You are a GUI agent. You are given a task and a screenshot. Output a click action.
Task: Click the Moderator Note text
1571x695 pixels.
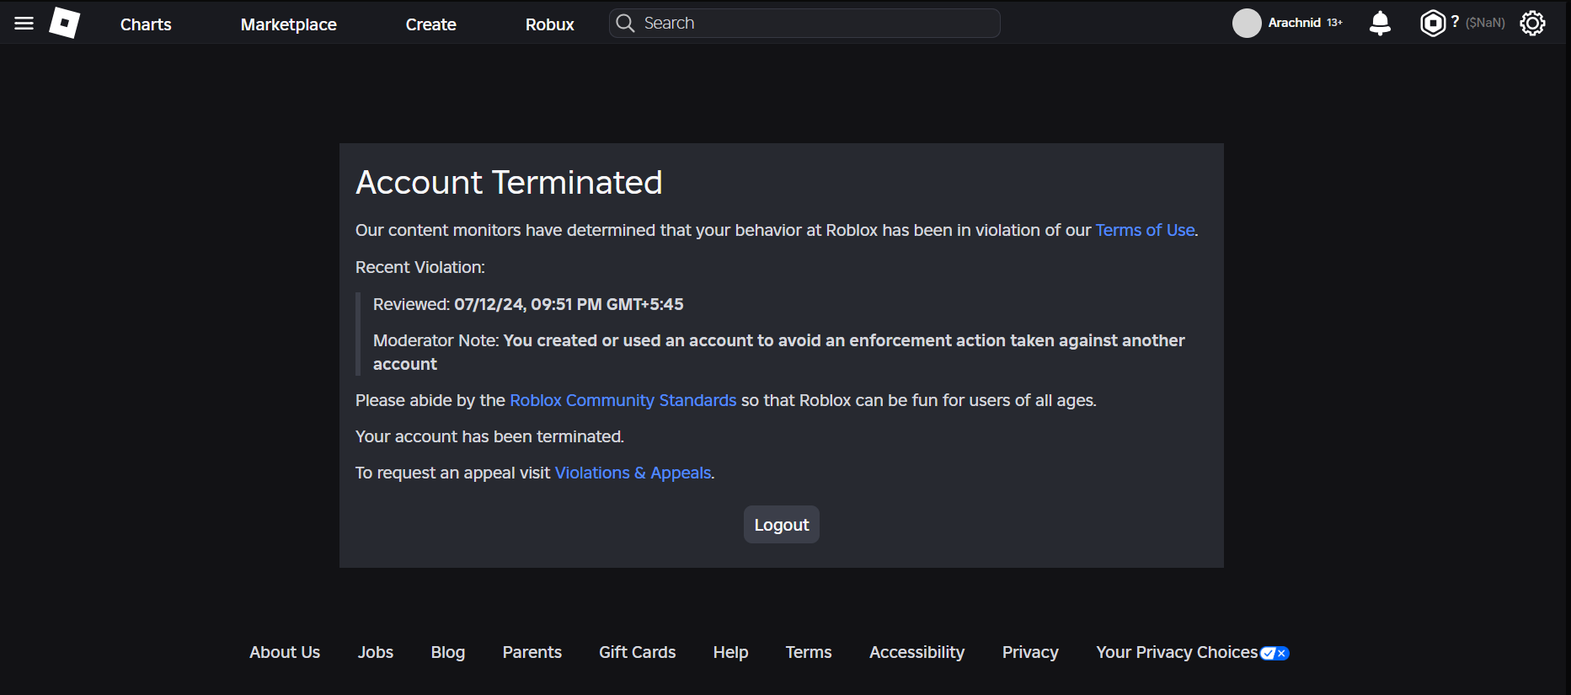click(778, 352)
